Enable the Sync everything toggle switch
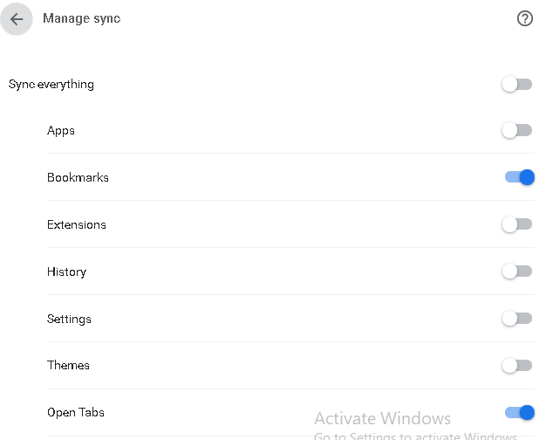Screen dimensions: 553x440 [x=517, y=85]
